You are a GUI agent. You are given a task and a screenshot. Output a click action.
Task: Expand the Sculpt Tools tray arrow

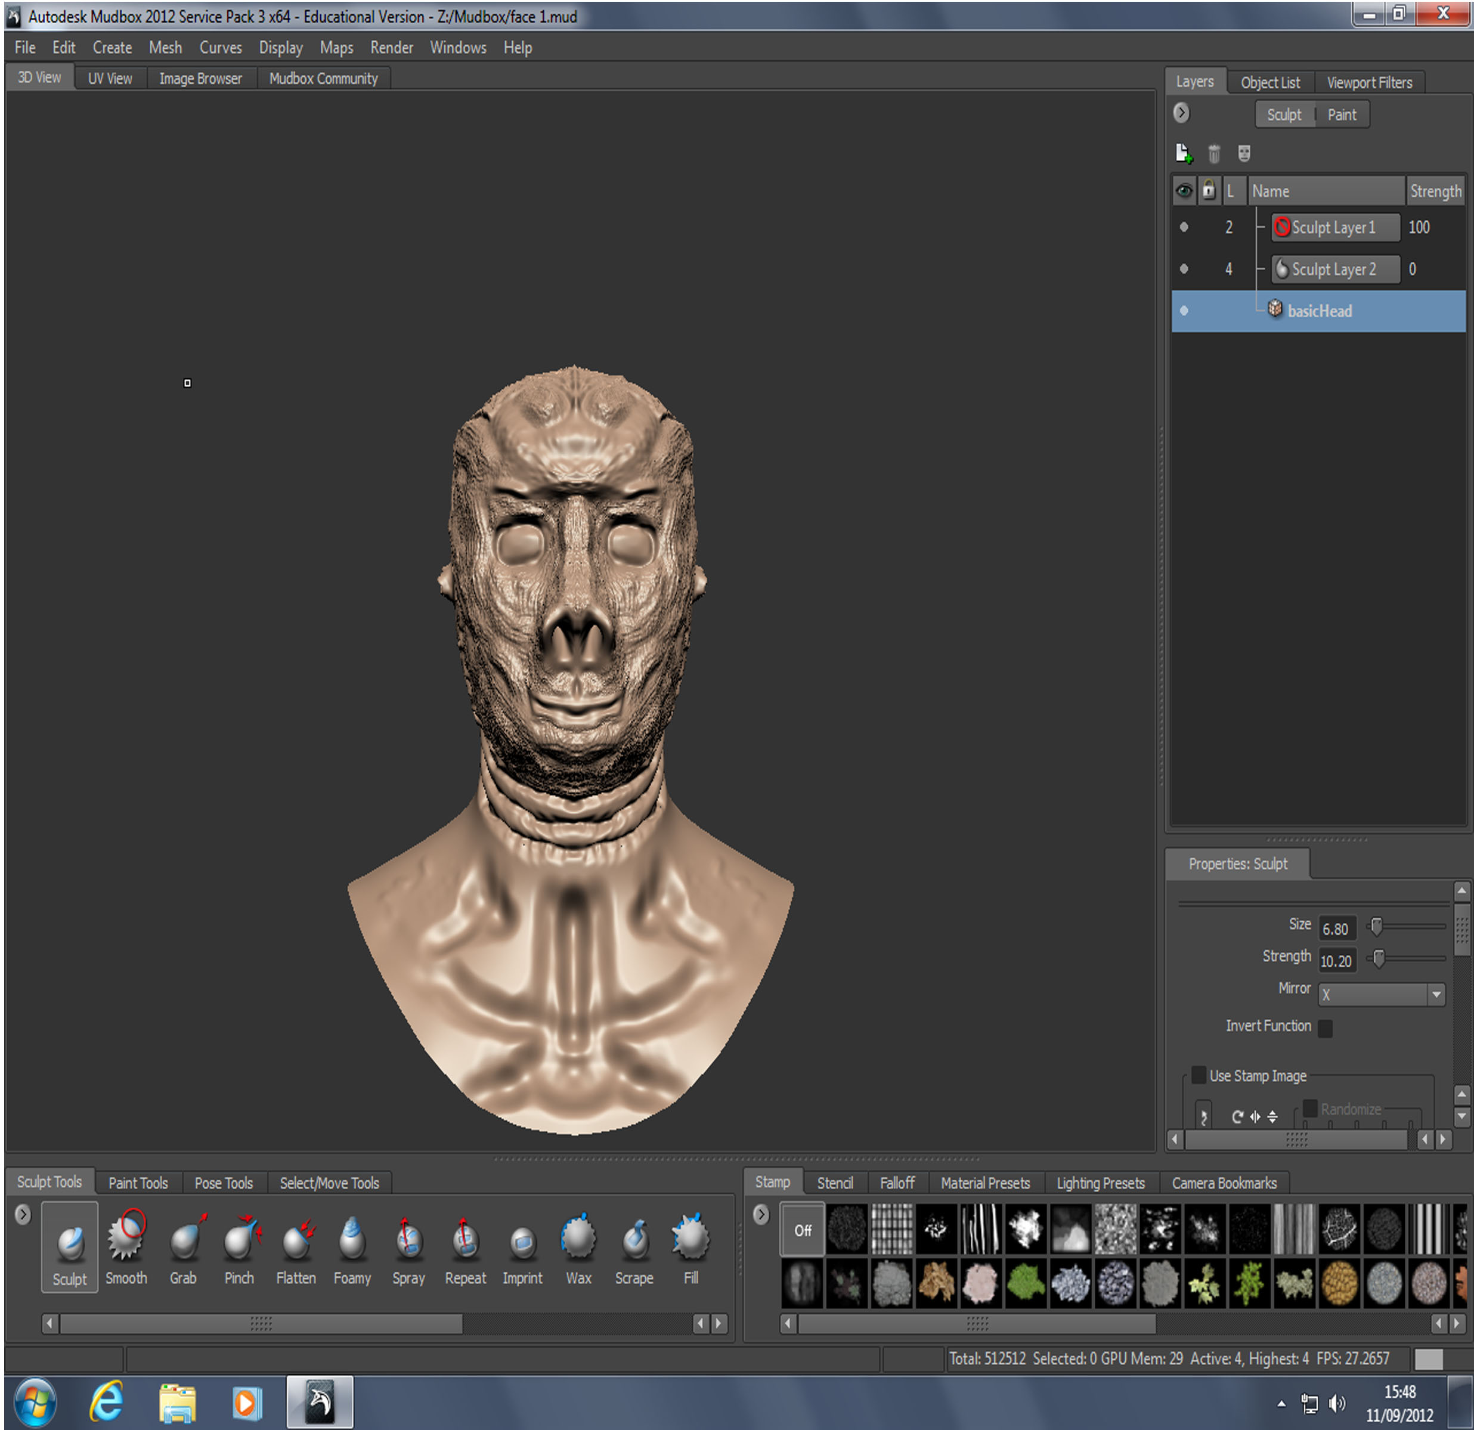point(23,1214)
